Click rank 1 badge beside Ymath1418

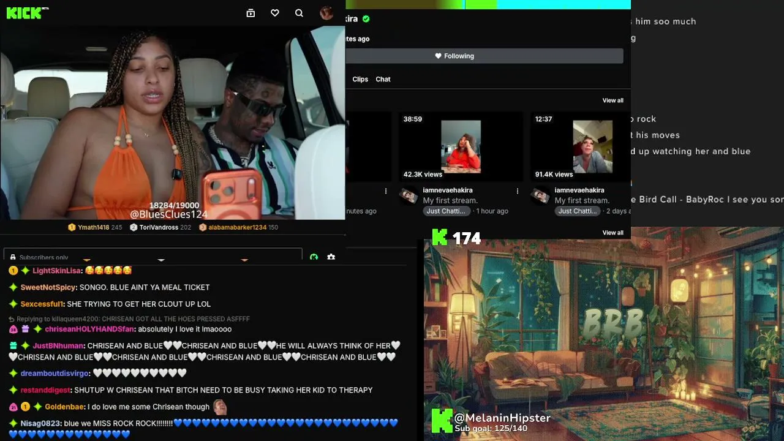72,227
